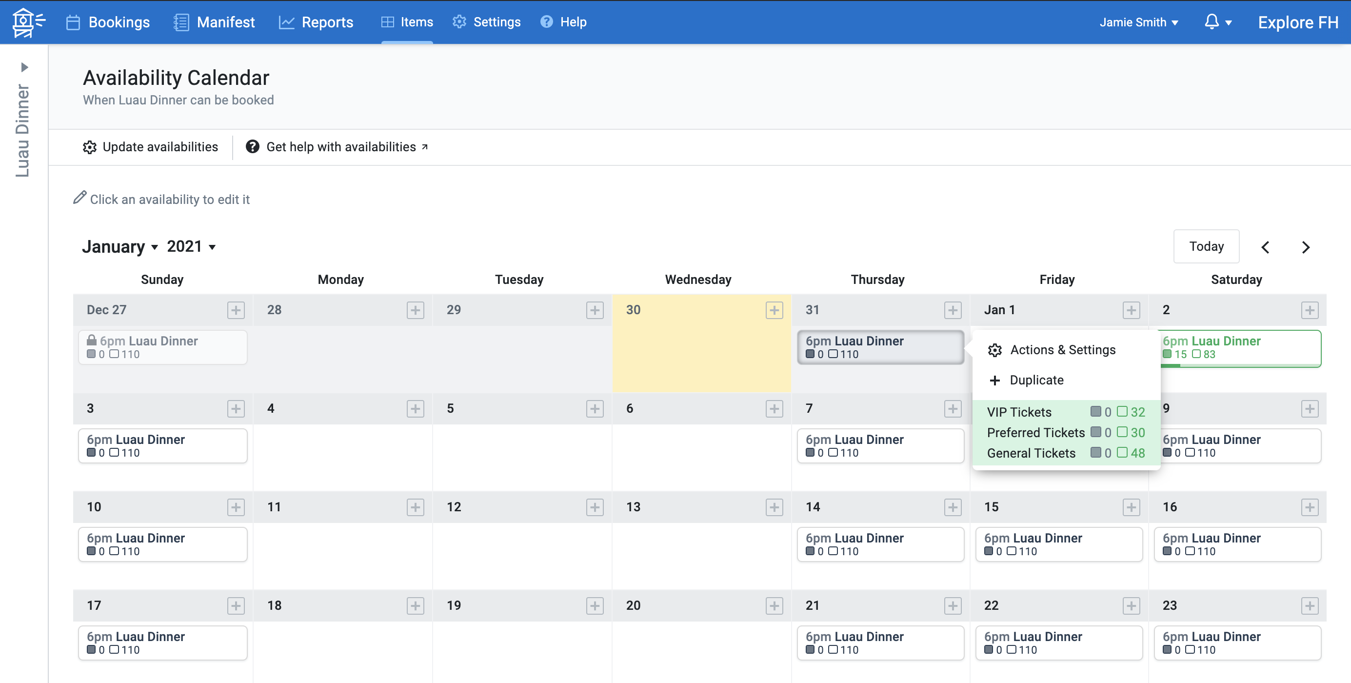Image resolution: width=1351 pixels, height=683 pixels.
Task: Open the Jan 15 6pm Luau Dinner availability
Action: [x=1058, y=544]
